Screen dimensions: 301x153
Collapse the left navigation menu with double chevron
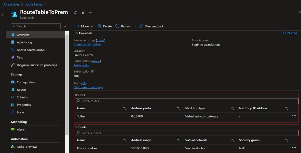[x=65, y=26]
